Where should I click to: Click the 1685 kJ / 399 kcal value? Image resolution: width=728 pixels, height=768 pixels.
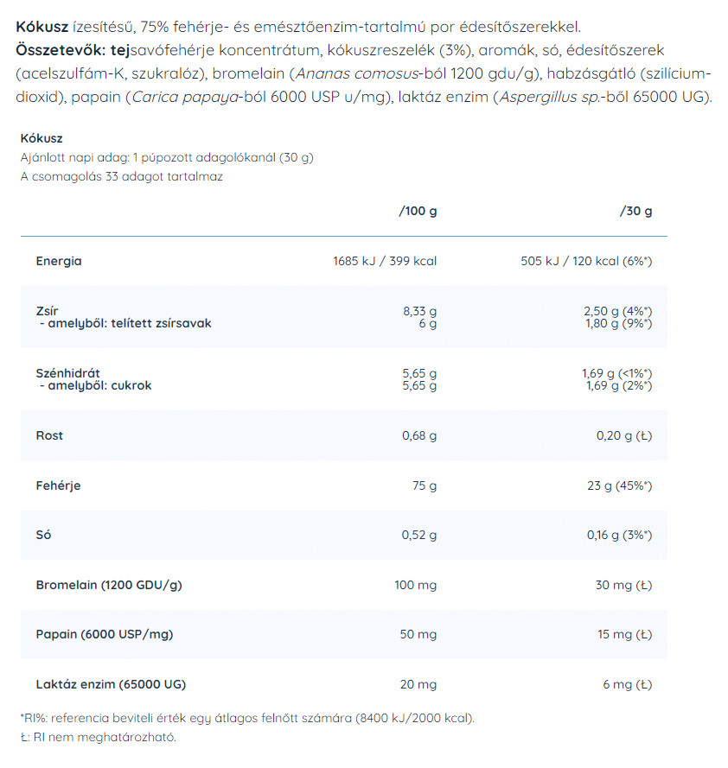(385, 261)
